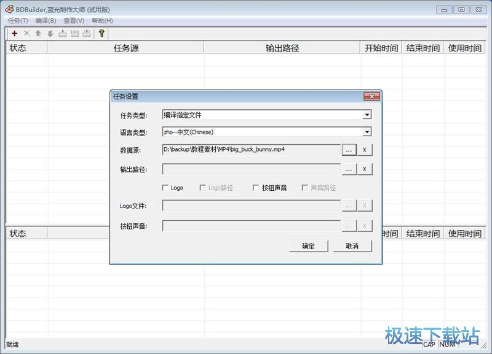The image size is (492, 354).
Task: Click the yellow question mark help icon
Action: click(x=101, y=33)
